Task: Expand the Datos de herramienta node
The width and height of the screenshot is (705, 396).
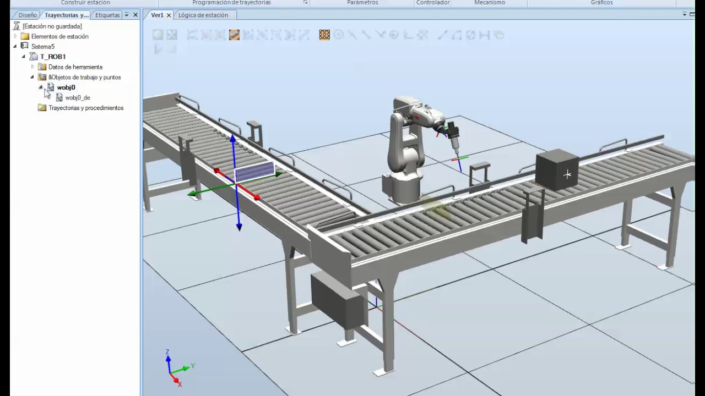Action: 32,67
